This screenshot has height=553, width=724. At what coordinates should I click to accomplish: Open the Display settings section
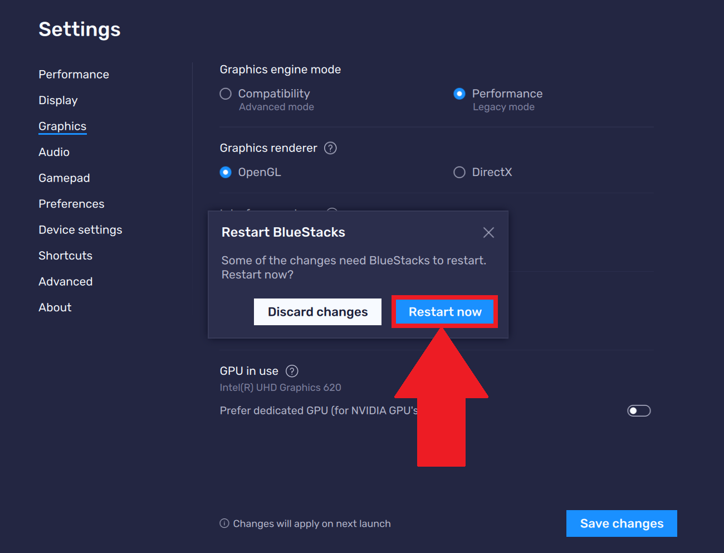coord(58,100)
